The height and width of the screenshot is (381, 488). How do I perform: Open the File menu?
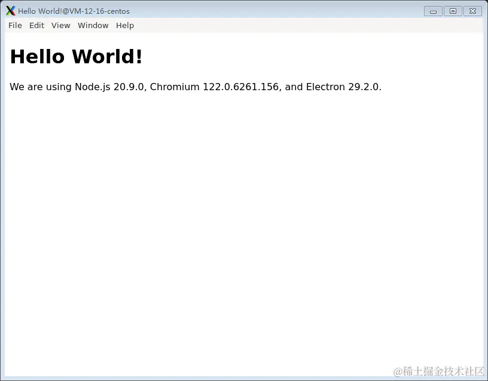15,26
